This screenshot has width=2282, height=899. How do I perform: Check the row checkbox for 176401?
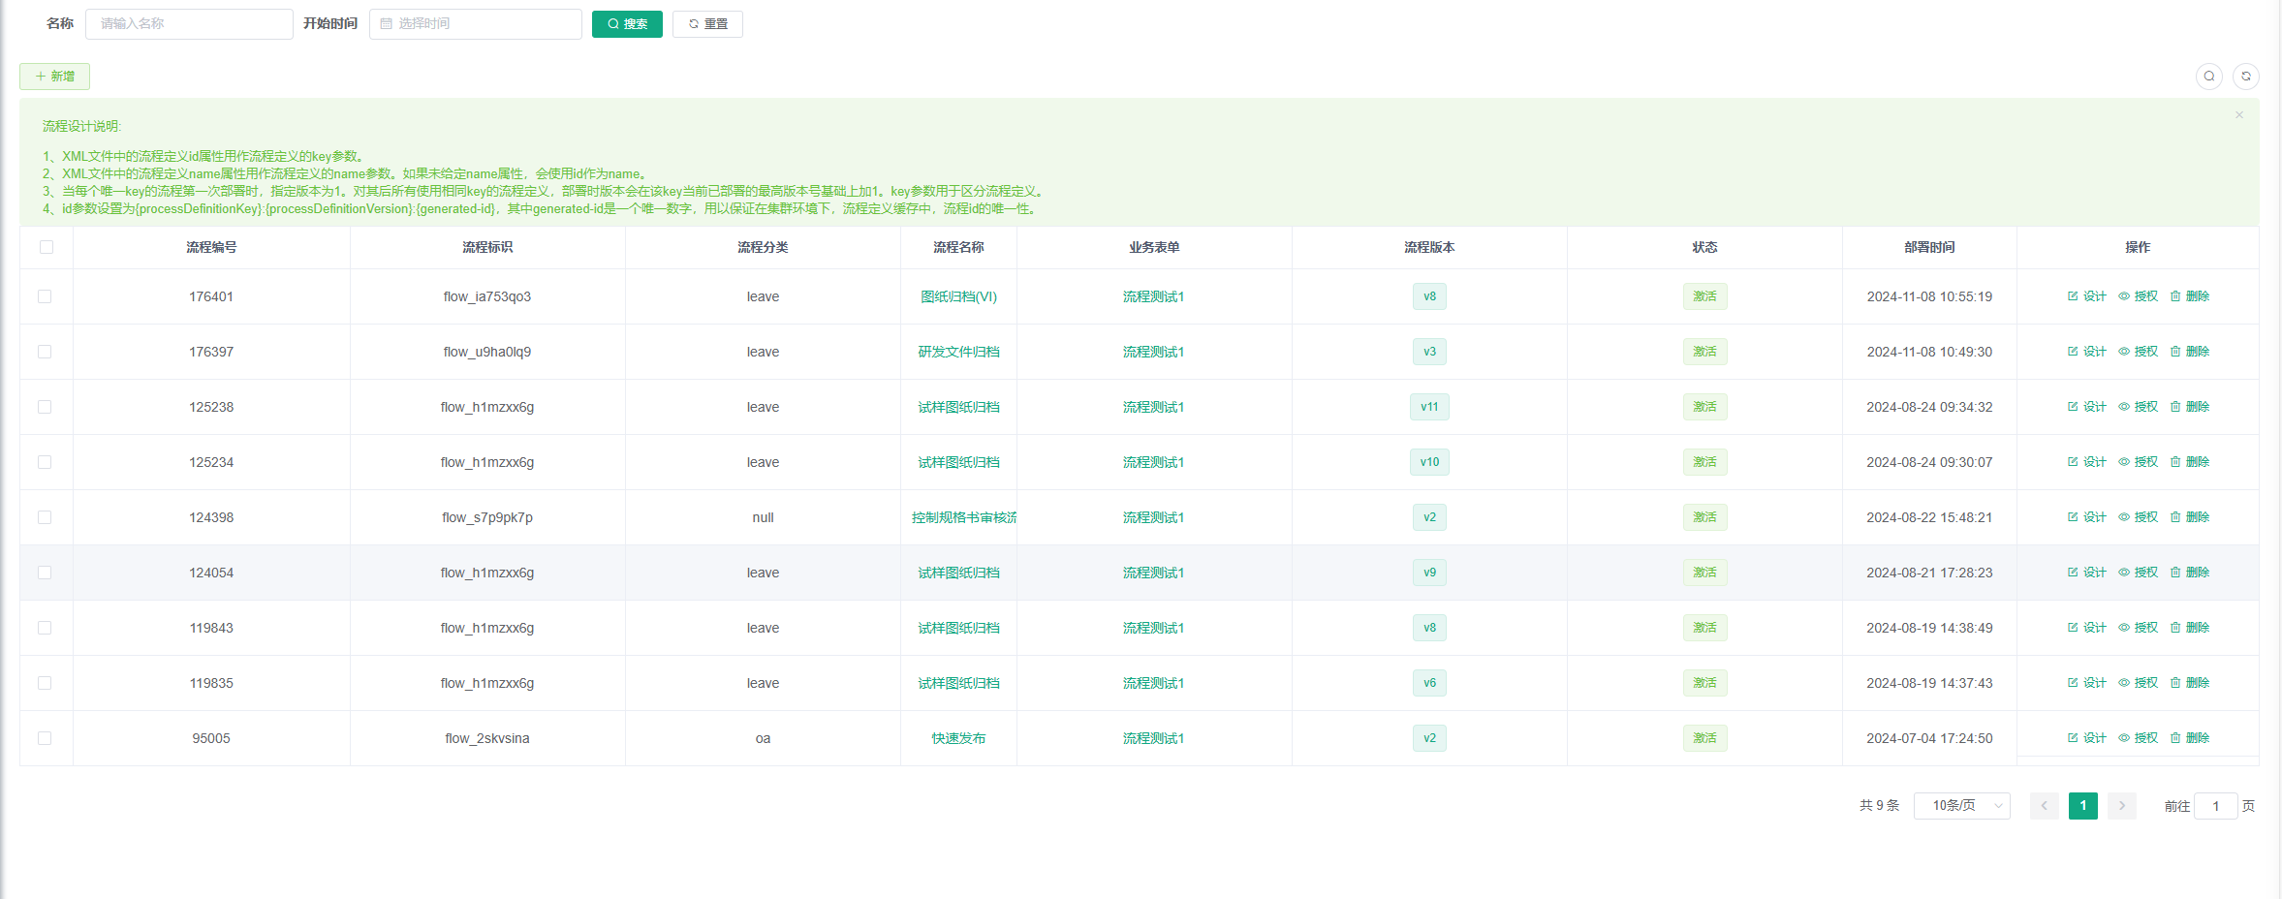(45, 296)
